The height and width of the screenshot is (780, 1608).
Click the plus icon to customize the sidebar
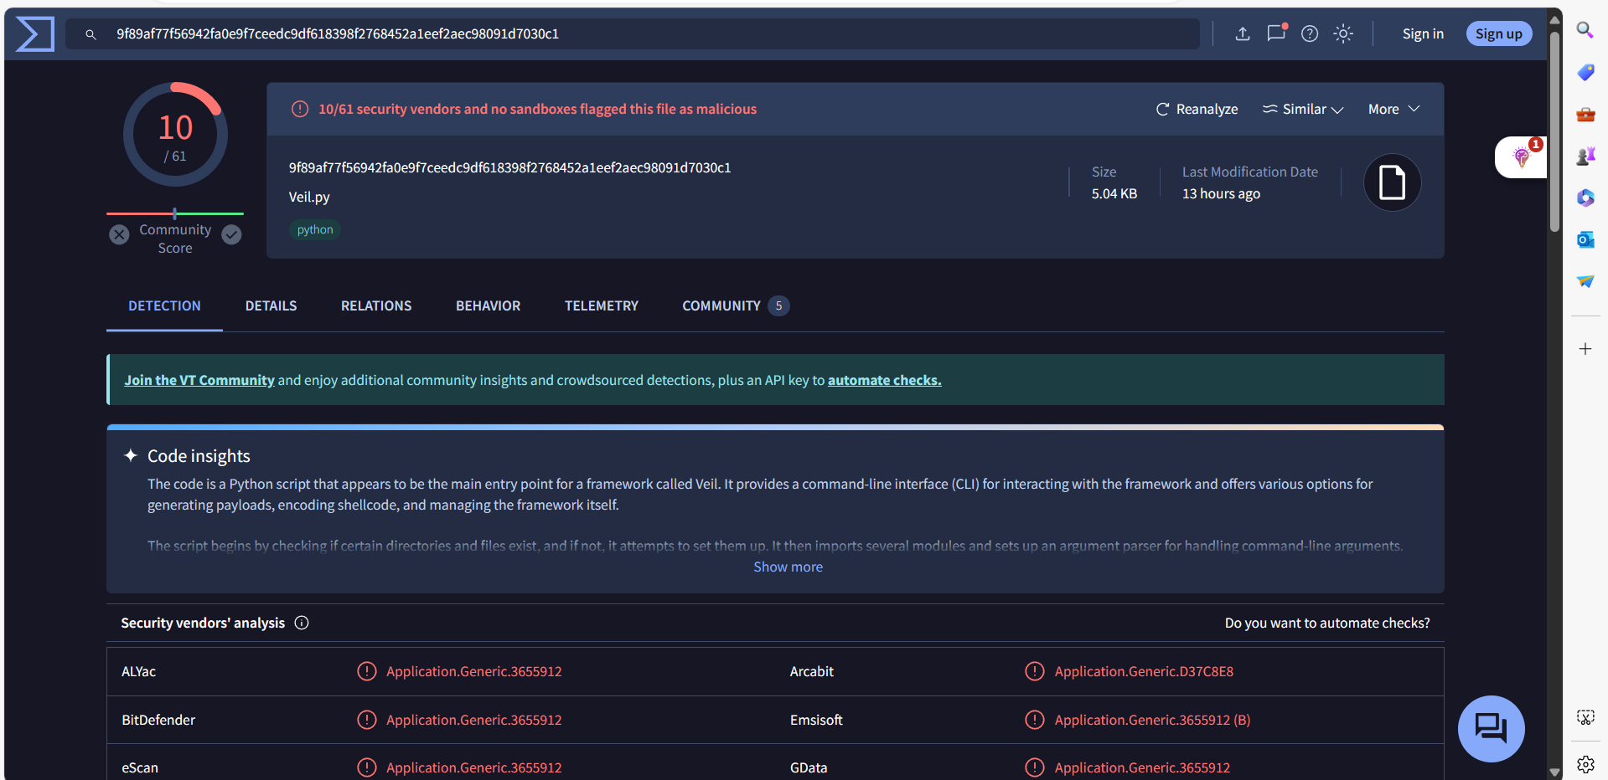[1585, 349]
